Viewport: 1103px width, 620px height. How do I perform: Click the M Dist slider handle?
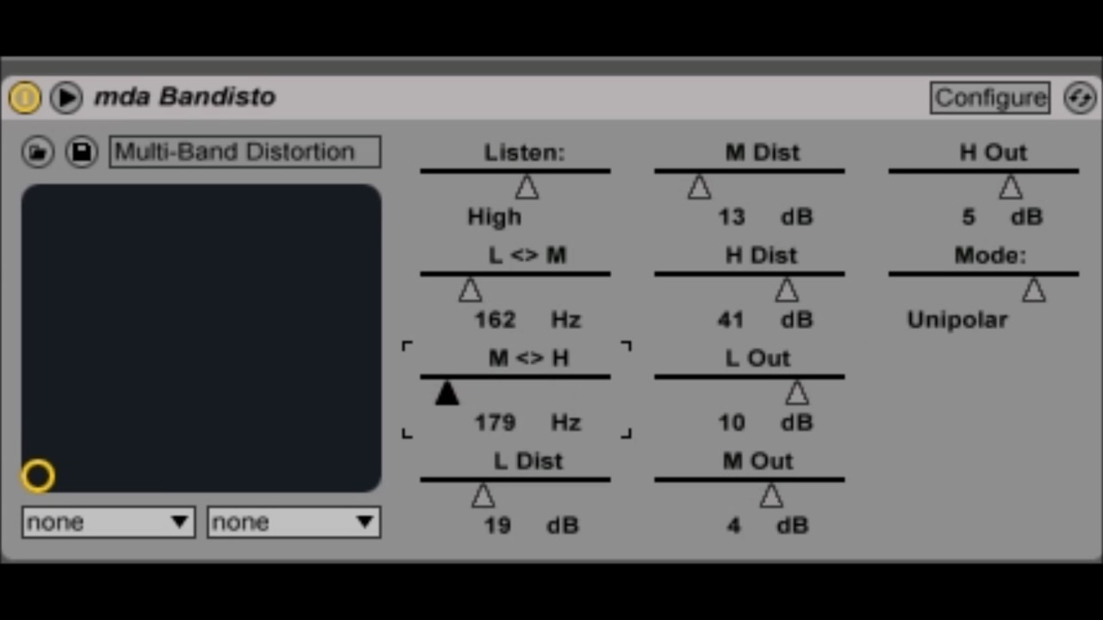(699, 187)
